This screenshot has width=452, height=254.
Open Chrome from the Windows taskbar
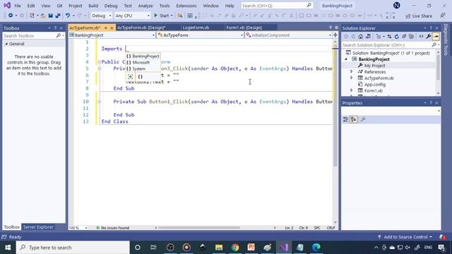(x=235, y=248)
